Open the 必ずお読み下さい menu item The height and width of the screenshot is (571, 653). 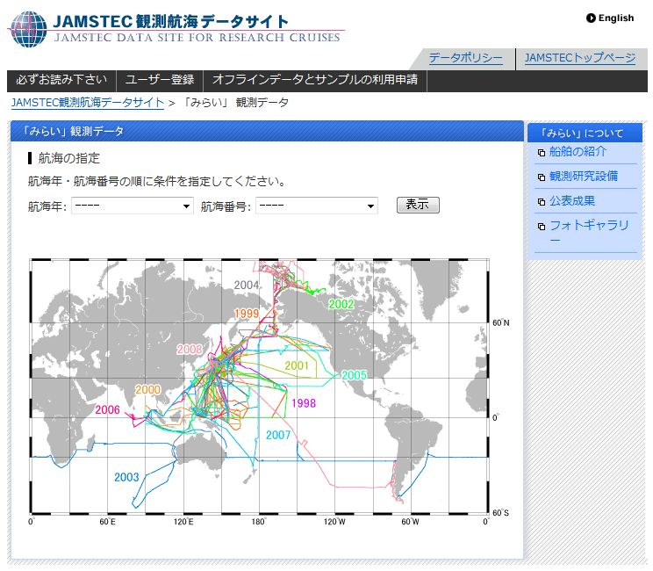click(61, 81)
